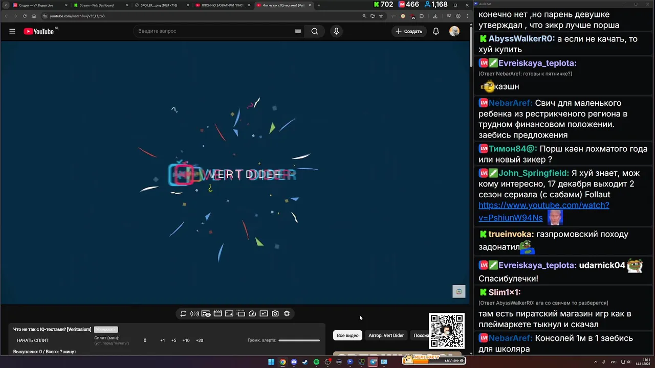Add +5 minutes to the split
The height and width of the screenshot is (368, 655).
click(174, 340)
